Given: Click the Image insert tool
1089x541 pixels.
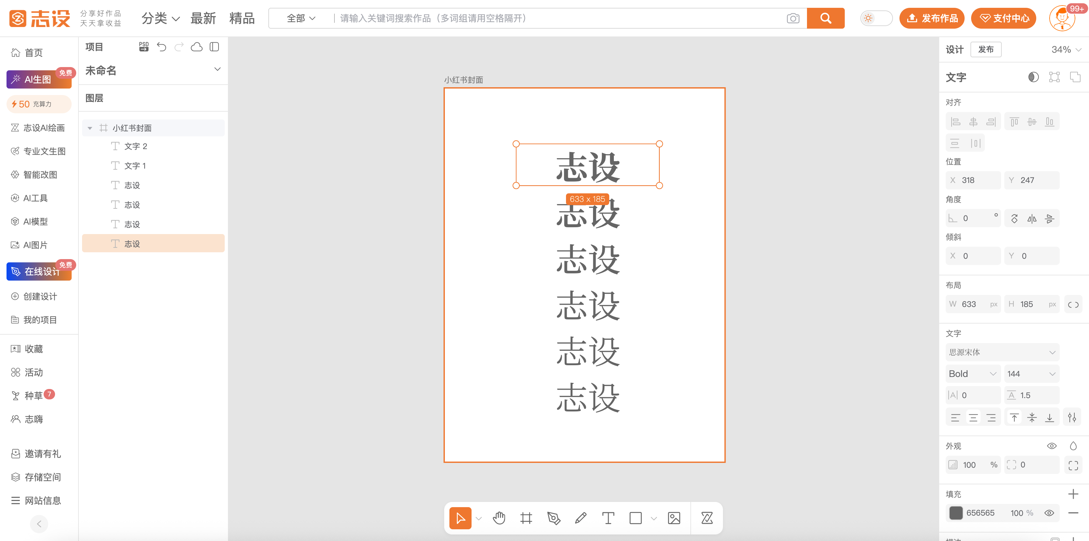Looking at the screenshot, I should pyautogui.click(x=674, y=518).
